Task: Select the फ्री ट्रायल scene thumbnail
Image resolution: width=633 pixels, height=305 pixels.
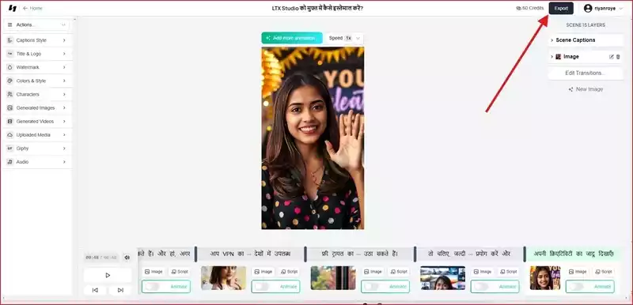Action: [333, 278]
